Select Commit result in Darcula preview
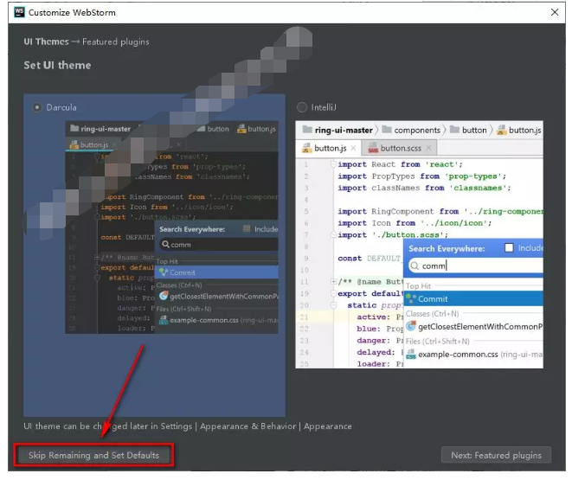 point(216,272)
